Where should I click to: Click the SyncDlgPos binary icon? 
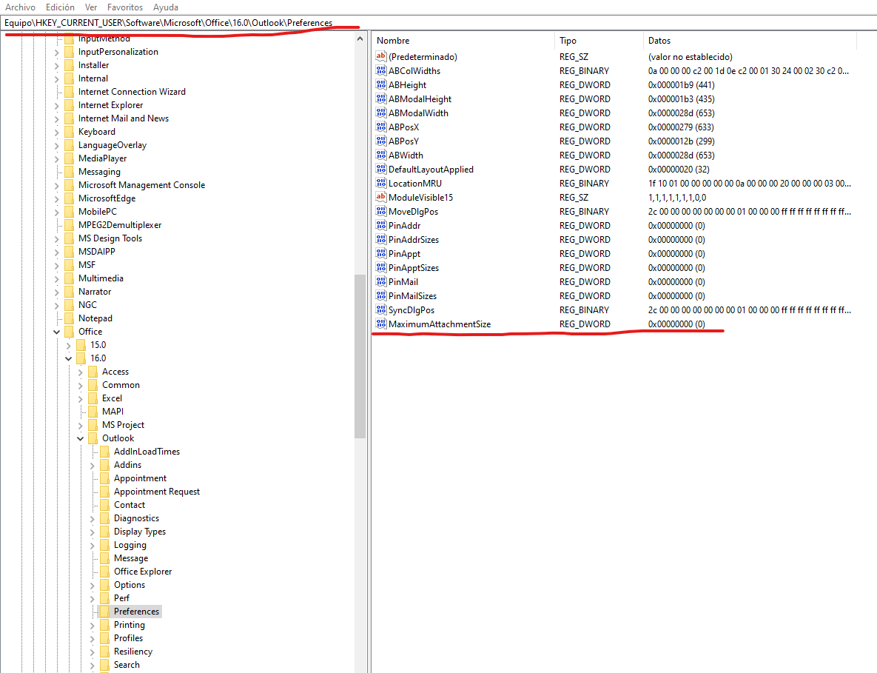[x=381, y=309]
